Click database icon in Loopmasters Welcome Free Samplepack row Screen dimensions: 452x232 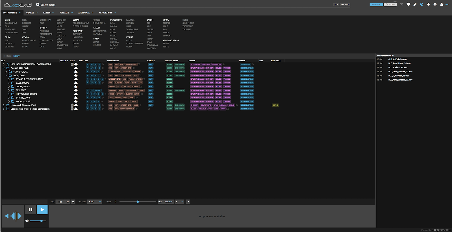click(72, 109)
